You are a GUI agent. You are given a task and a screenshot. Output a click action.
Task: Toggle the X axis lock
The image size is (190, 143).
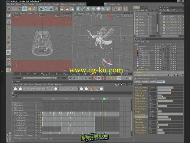pos(41,9)
